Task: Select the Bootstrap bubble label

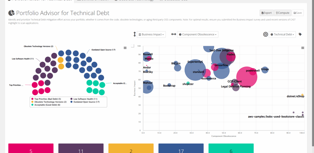Action: [169, 86]
